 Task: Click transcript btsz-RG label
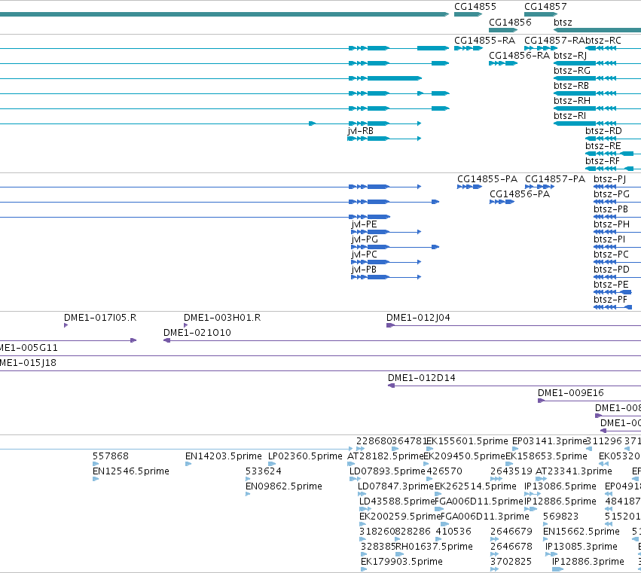click(572, 71)
